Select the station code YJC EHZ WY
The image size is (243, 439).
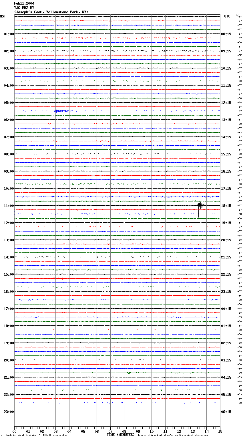tap(24, 8)
